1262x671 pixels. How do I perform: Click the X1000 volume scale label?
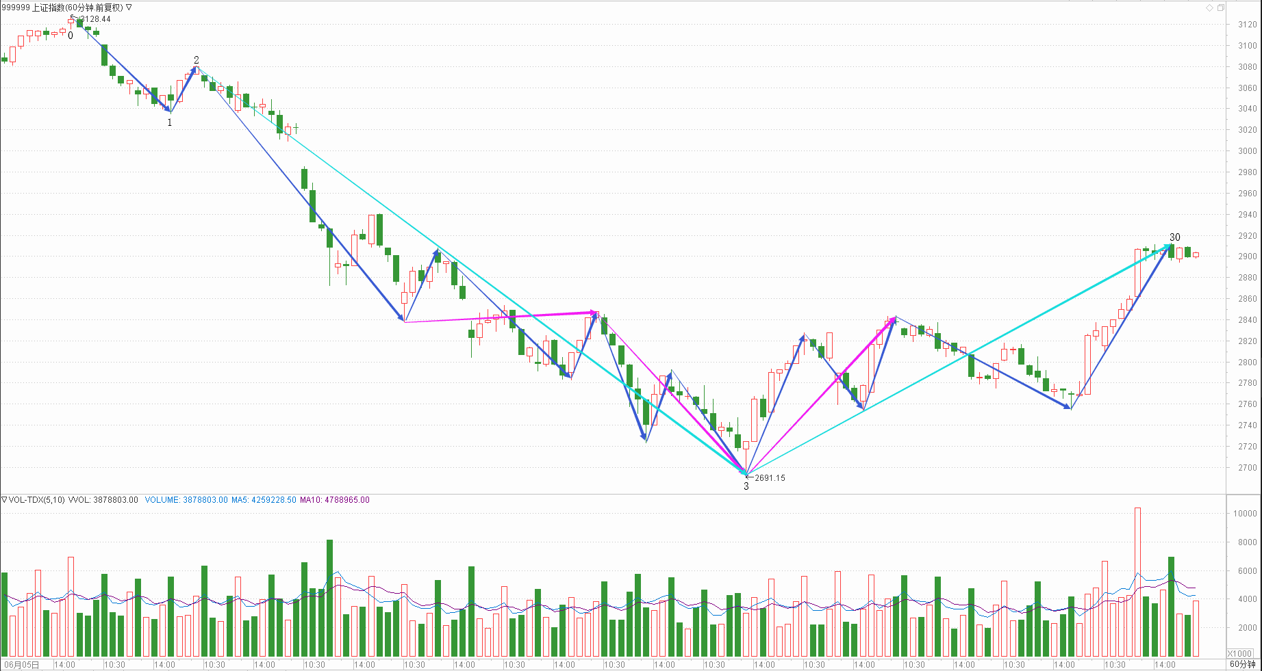click(x=1240, y=653)
